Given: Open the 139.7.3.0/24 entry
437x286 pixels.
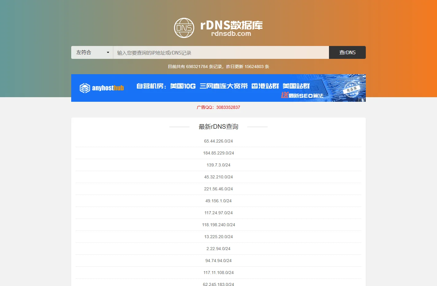Looking at the screenshot, I should (218, 165).
